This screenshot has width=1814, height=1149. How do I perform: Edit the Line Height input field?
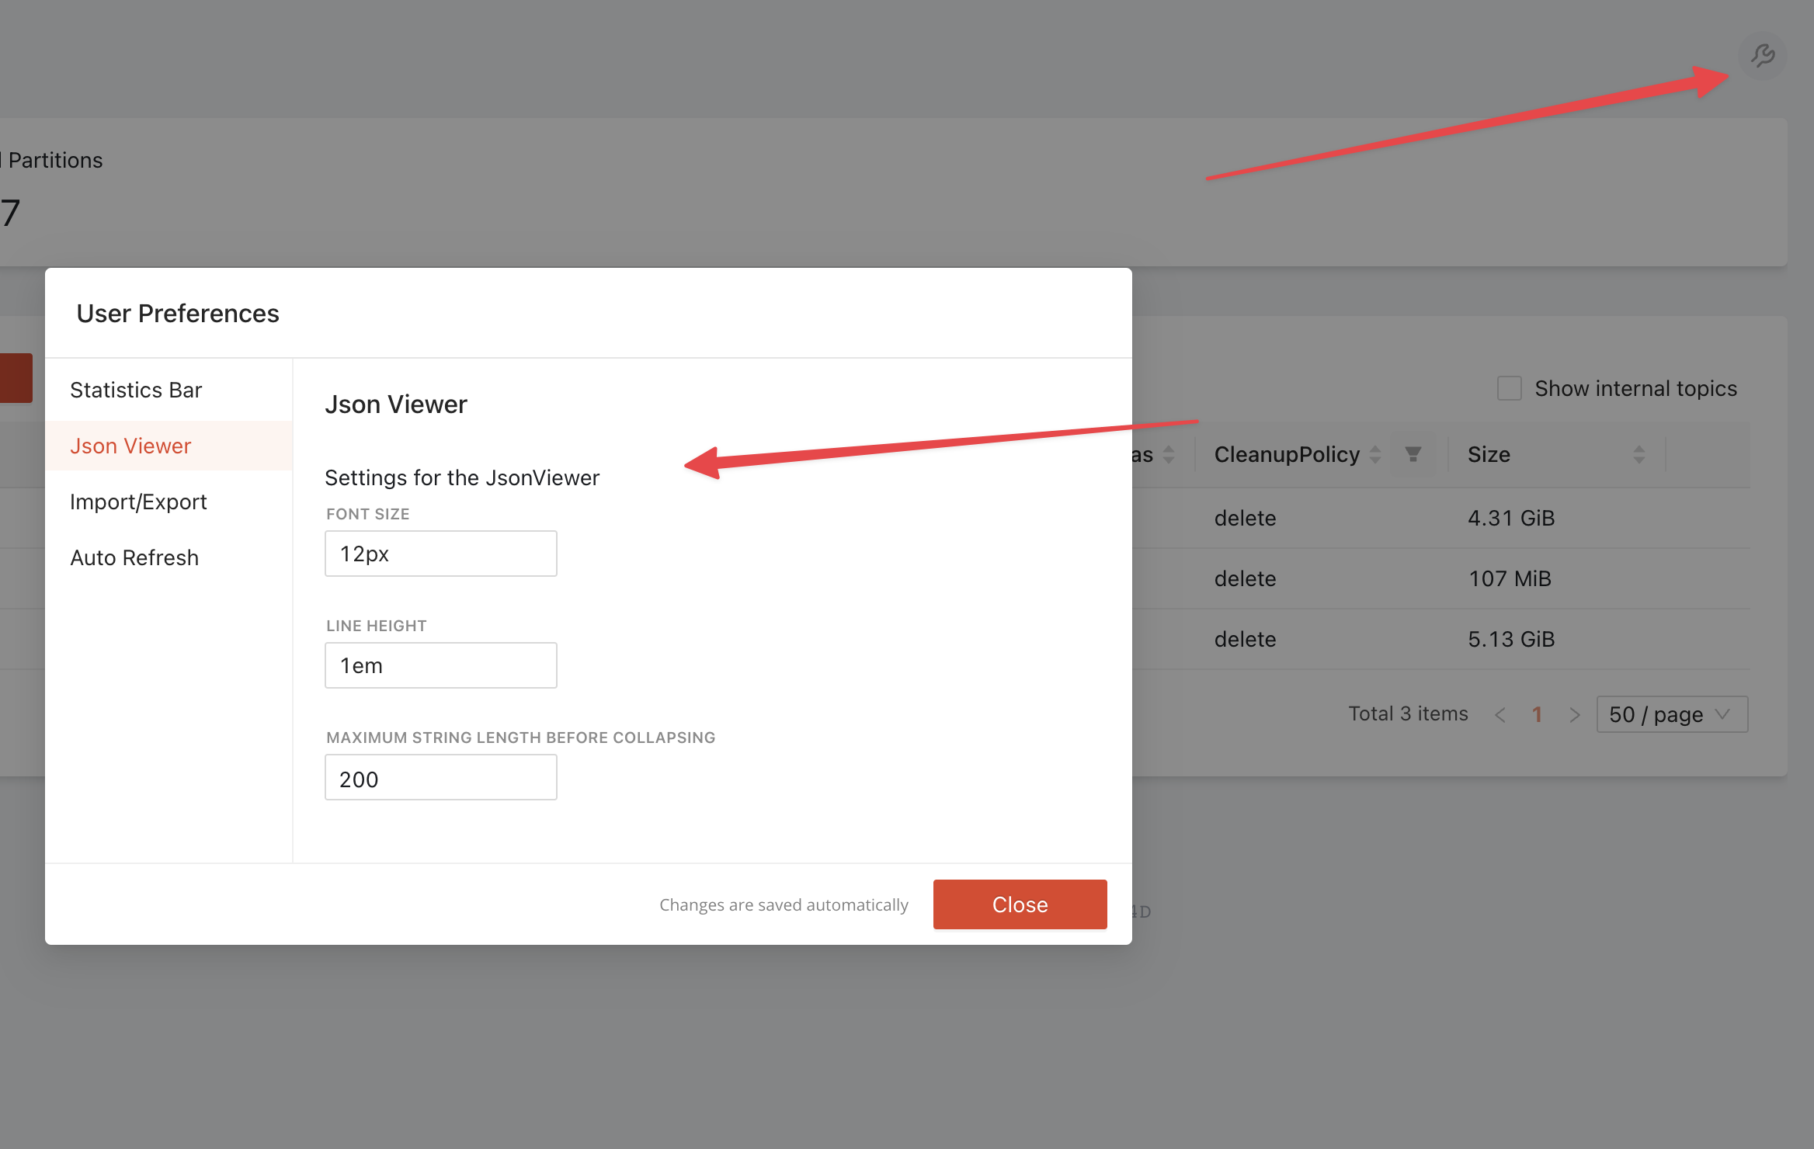440,665
